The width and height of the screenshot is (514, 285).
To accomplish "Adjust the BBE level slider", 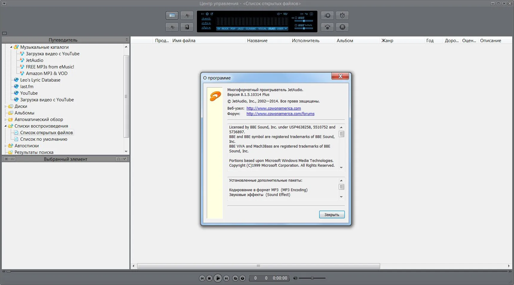I will (x=304, y=21).
